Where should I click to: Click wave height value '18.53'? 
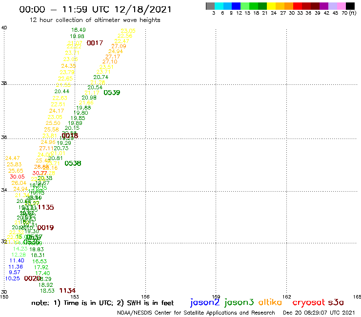click(x=47, y=291)
